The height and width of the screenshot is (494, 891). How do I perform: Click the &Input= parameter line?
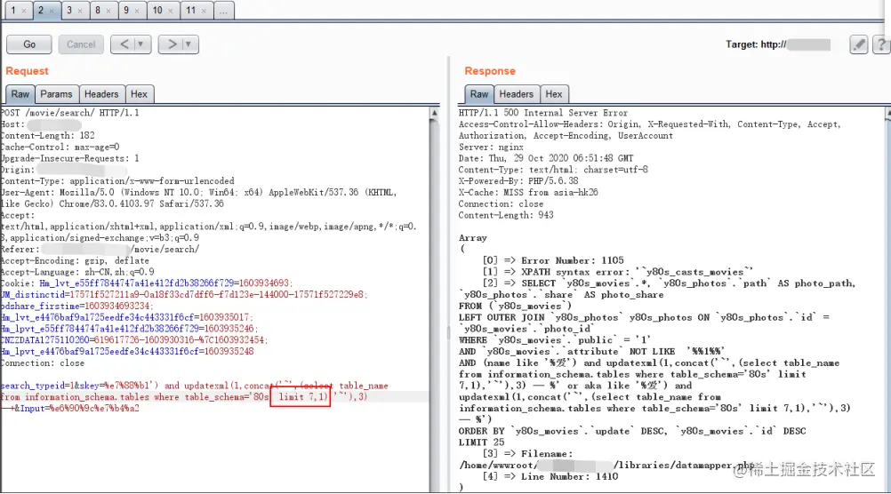pos(70,408)
